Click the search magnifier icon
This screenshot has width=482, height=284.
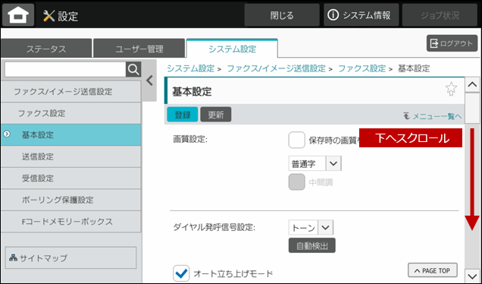133,70
